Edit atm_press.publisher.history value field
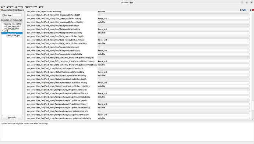254x144 pixels. point(173,18)
